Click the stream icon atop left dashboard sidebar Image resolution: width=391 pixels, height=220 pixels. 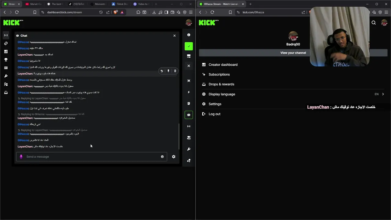6,35
